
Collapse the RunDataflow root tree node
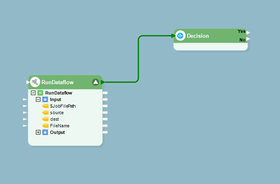[x=34, y=93]
